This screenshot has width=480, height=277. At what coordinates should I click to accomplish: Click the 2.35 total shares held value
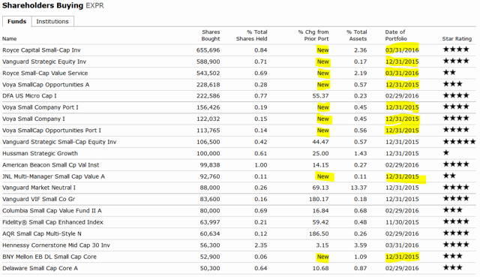coord(260,245)
